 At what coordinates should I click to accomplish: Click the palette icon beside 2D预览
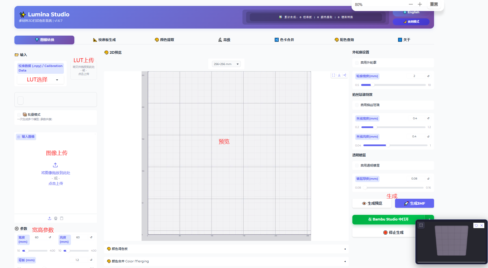tap(106, 52)
